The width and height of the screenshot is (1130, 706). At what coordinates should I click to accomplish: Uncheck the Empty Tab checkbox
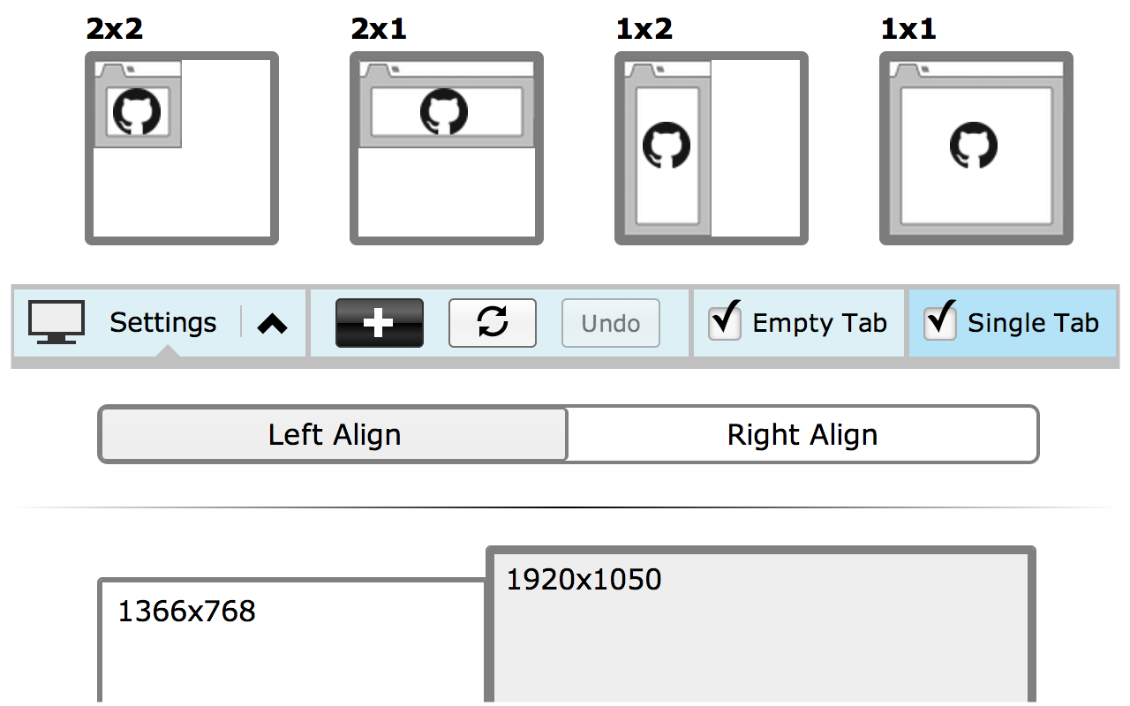coord(724,323)
